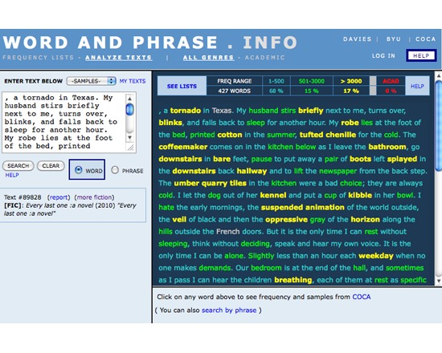Screen dimensions: 442x353
Task: Click the 427 WORDS cell
Action: point(234,91)
